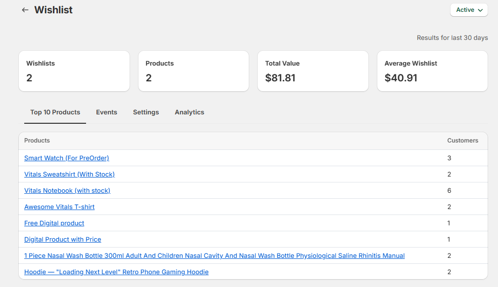
Task: Open Vitals Notebook (with stock) product
Action: click(67, 191)
